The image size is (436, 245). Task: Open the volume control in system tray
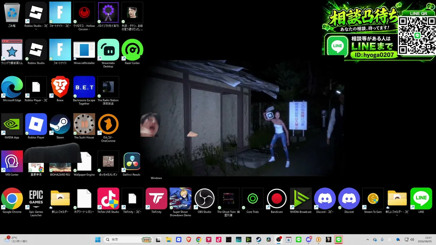[412, 240]
